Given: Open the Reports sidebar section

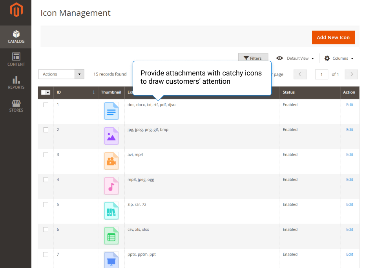Looking at the screenshot, I should click(16, 83).
